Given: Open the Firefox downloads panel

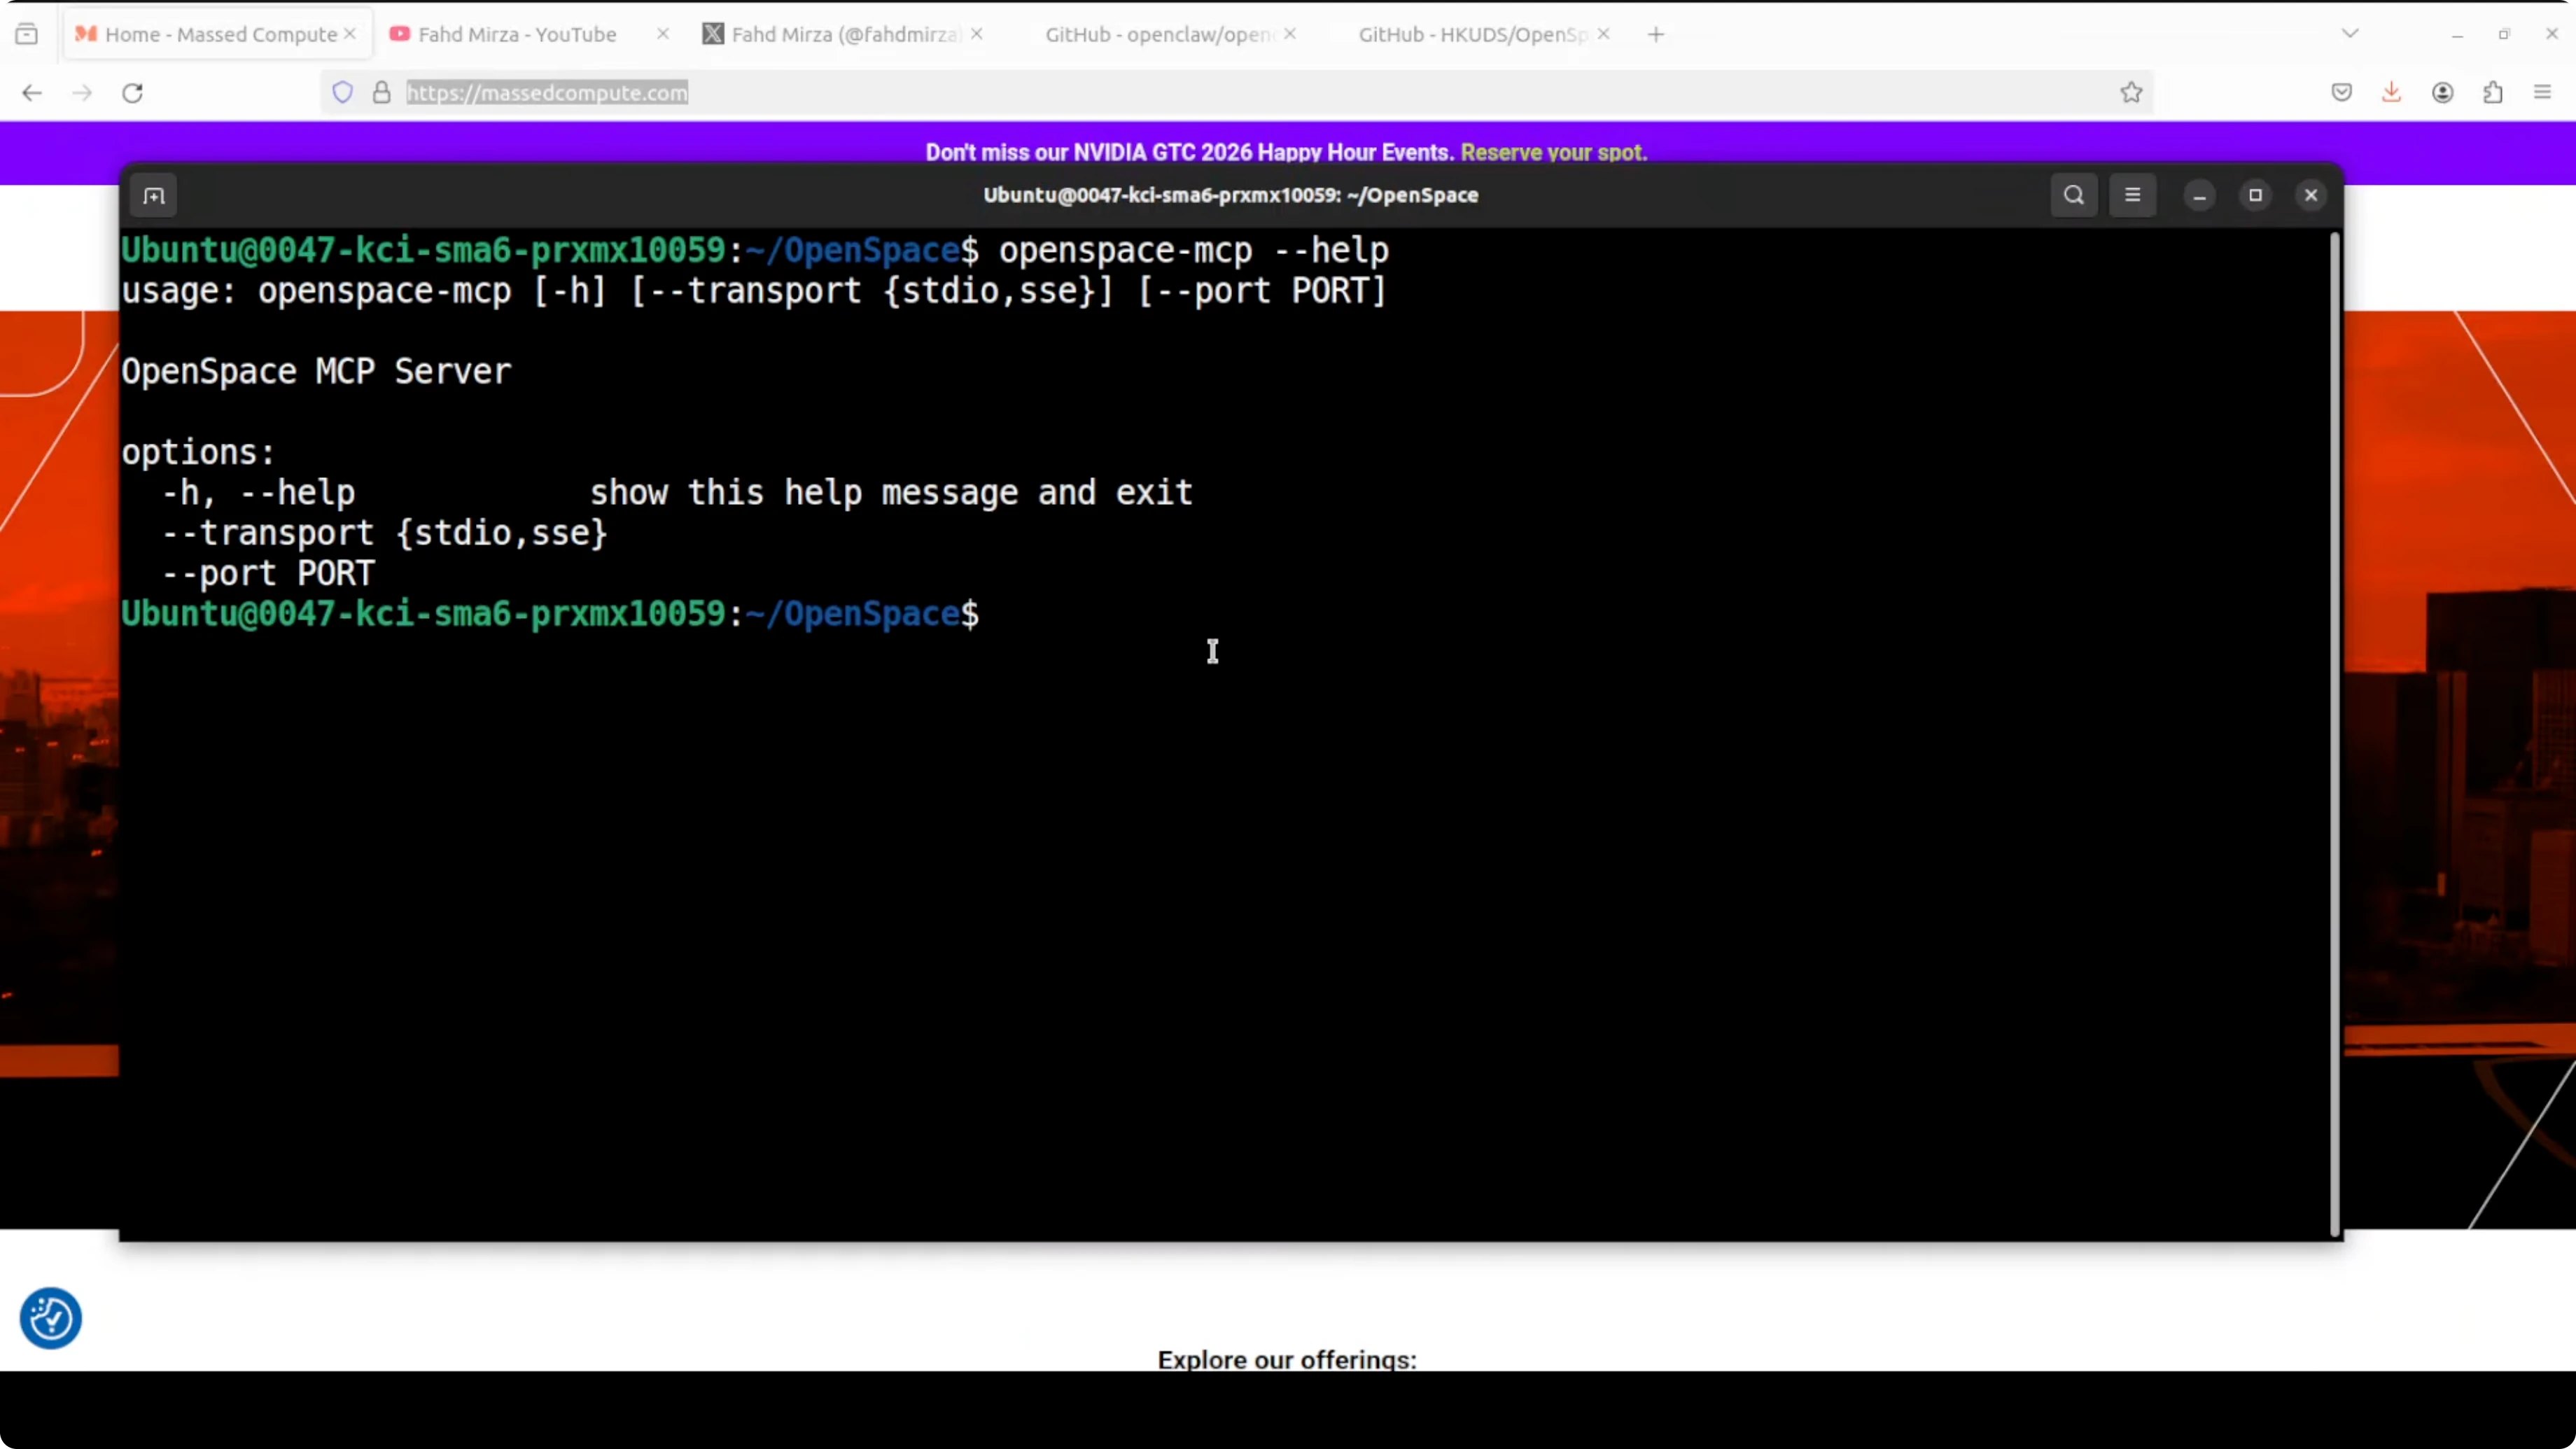Looking at the screenshot, I should click(x=2391, y=93).
